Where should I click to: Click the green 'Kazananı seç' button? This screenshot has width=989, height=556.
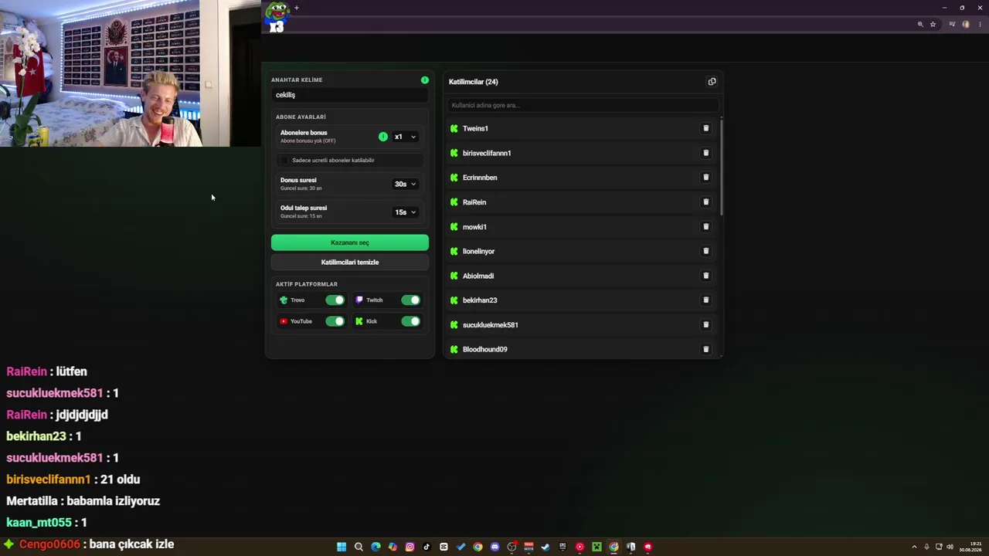350,242
